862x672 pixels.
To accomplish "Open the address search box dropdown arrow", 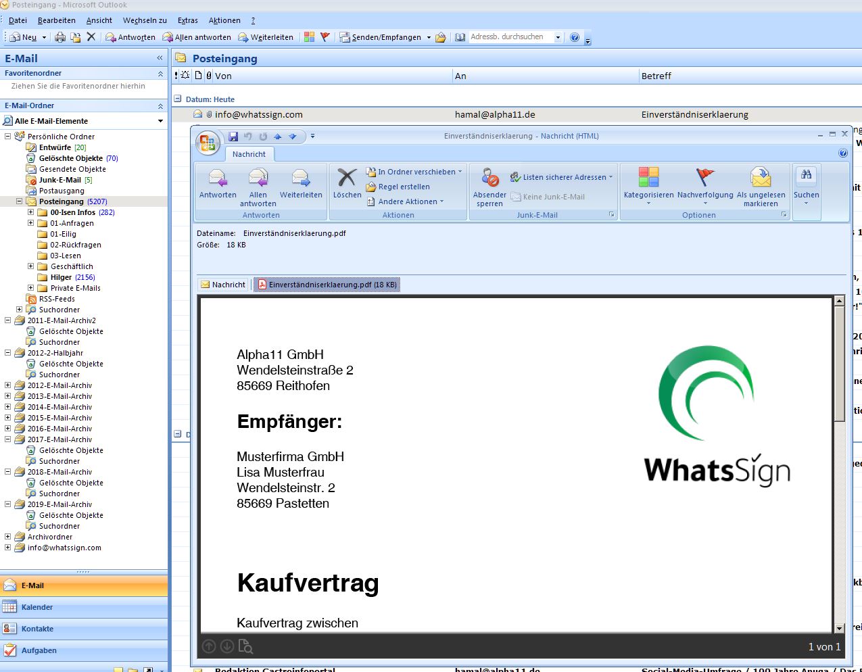I will 558,37.
